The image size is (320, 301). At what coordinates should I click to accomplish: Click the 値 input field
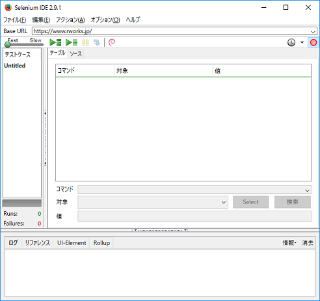pos(194,216)
